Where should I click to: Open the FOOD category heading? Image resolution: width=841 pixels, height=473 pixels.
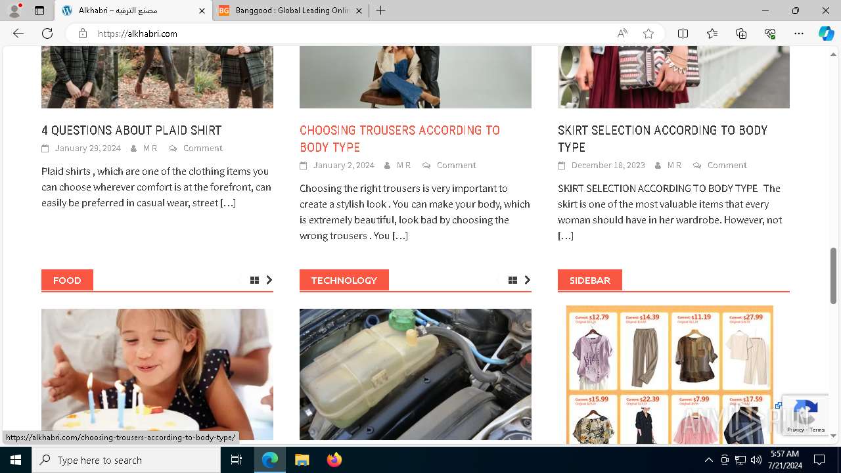(67, 280)
